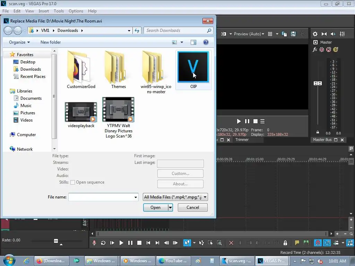Viewport: 355px width, 266px height.
Task: Open the File menu
Action: 6,11
